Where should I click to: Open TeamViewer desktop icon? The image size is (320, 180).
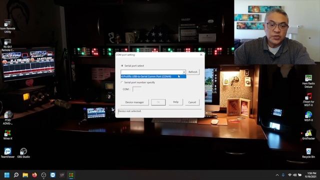tap(7, 153)
